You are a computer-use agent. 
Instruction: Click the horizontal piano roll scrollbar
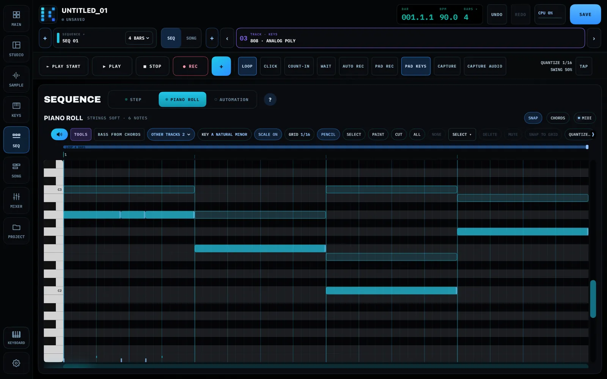coord(326,366)
